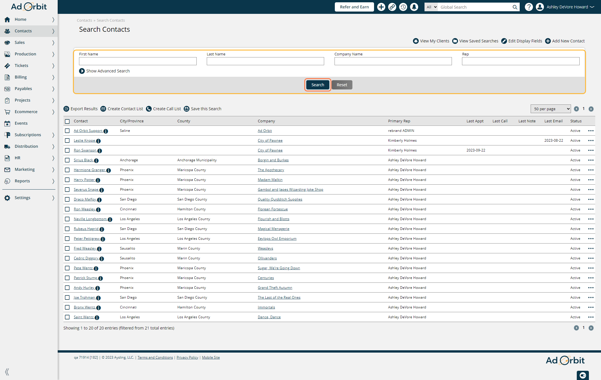Click the Global Search magnifier icon
601x380 pixels.
click(x=515, y=7)
